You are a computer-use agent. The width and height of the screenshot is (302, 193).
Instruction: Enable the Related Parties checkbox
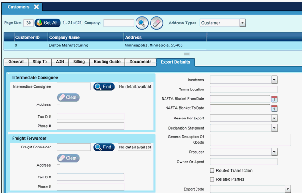[x=212, y=179]
